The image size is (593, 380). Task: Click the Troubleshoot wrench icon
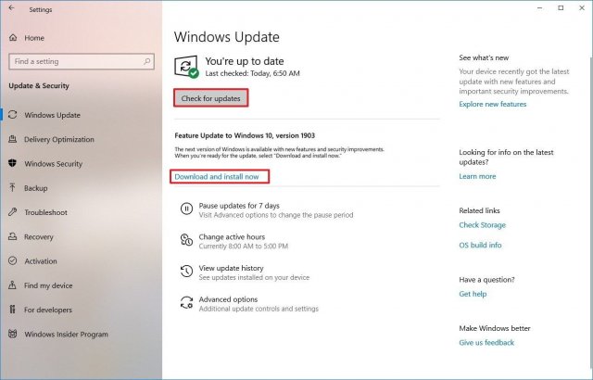pyautogui.click(x=12, y=211)
